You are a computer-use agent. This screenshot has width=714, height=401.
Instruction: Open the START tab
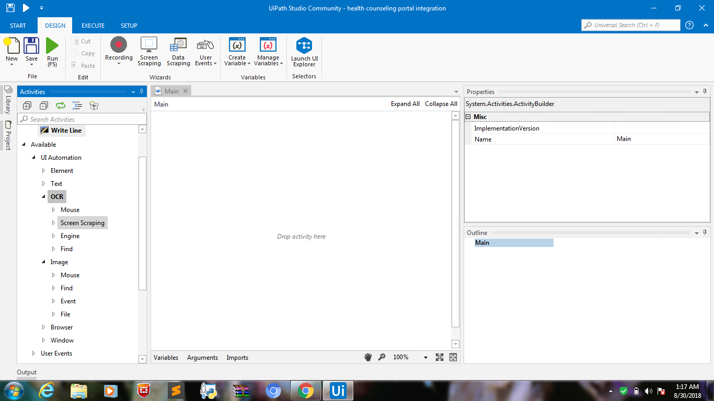[18, 26]
